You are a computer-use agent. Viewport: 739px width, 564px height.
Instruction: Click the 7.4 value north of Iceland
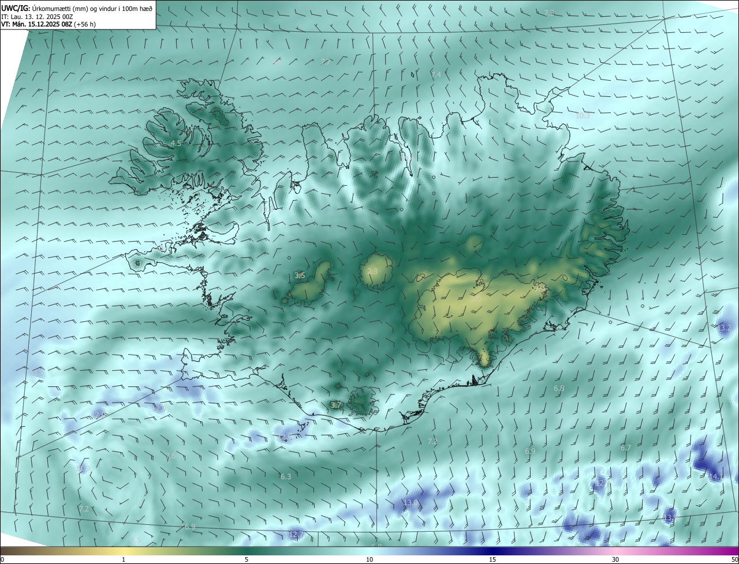436,75
